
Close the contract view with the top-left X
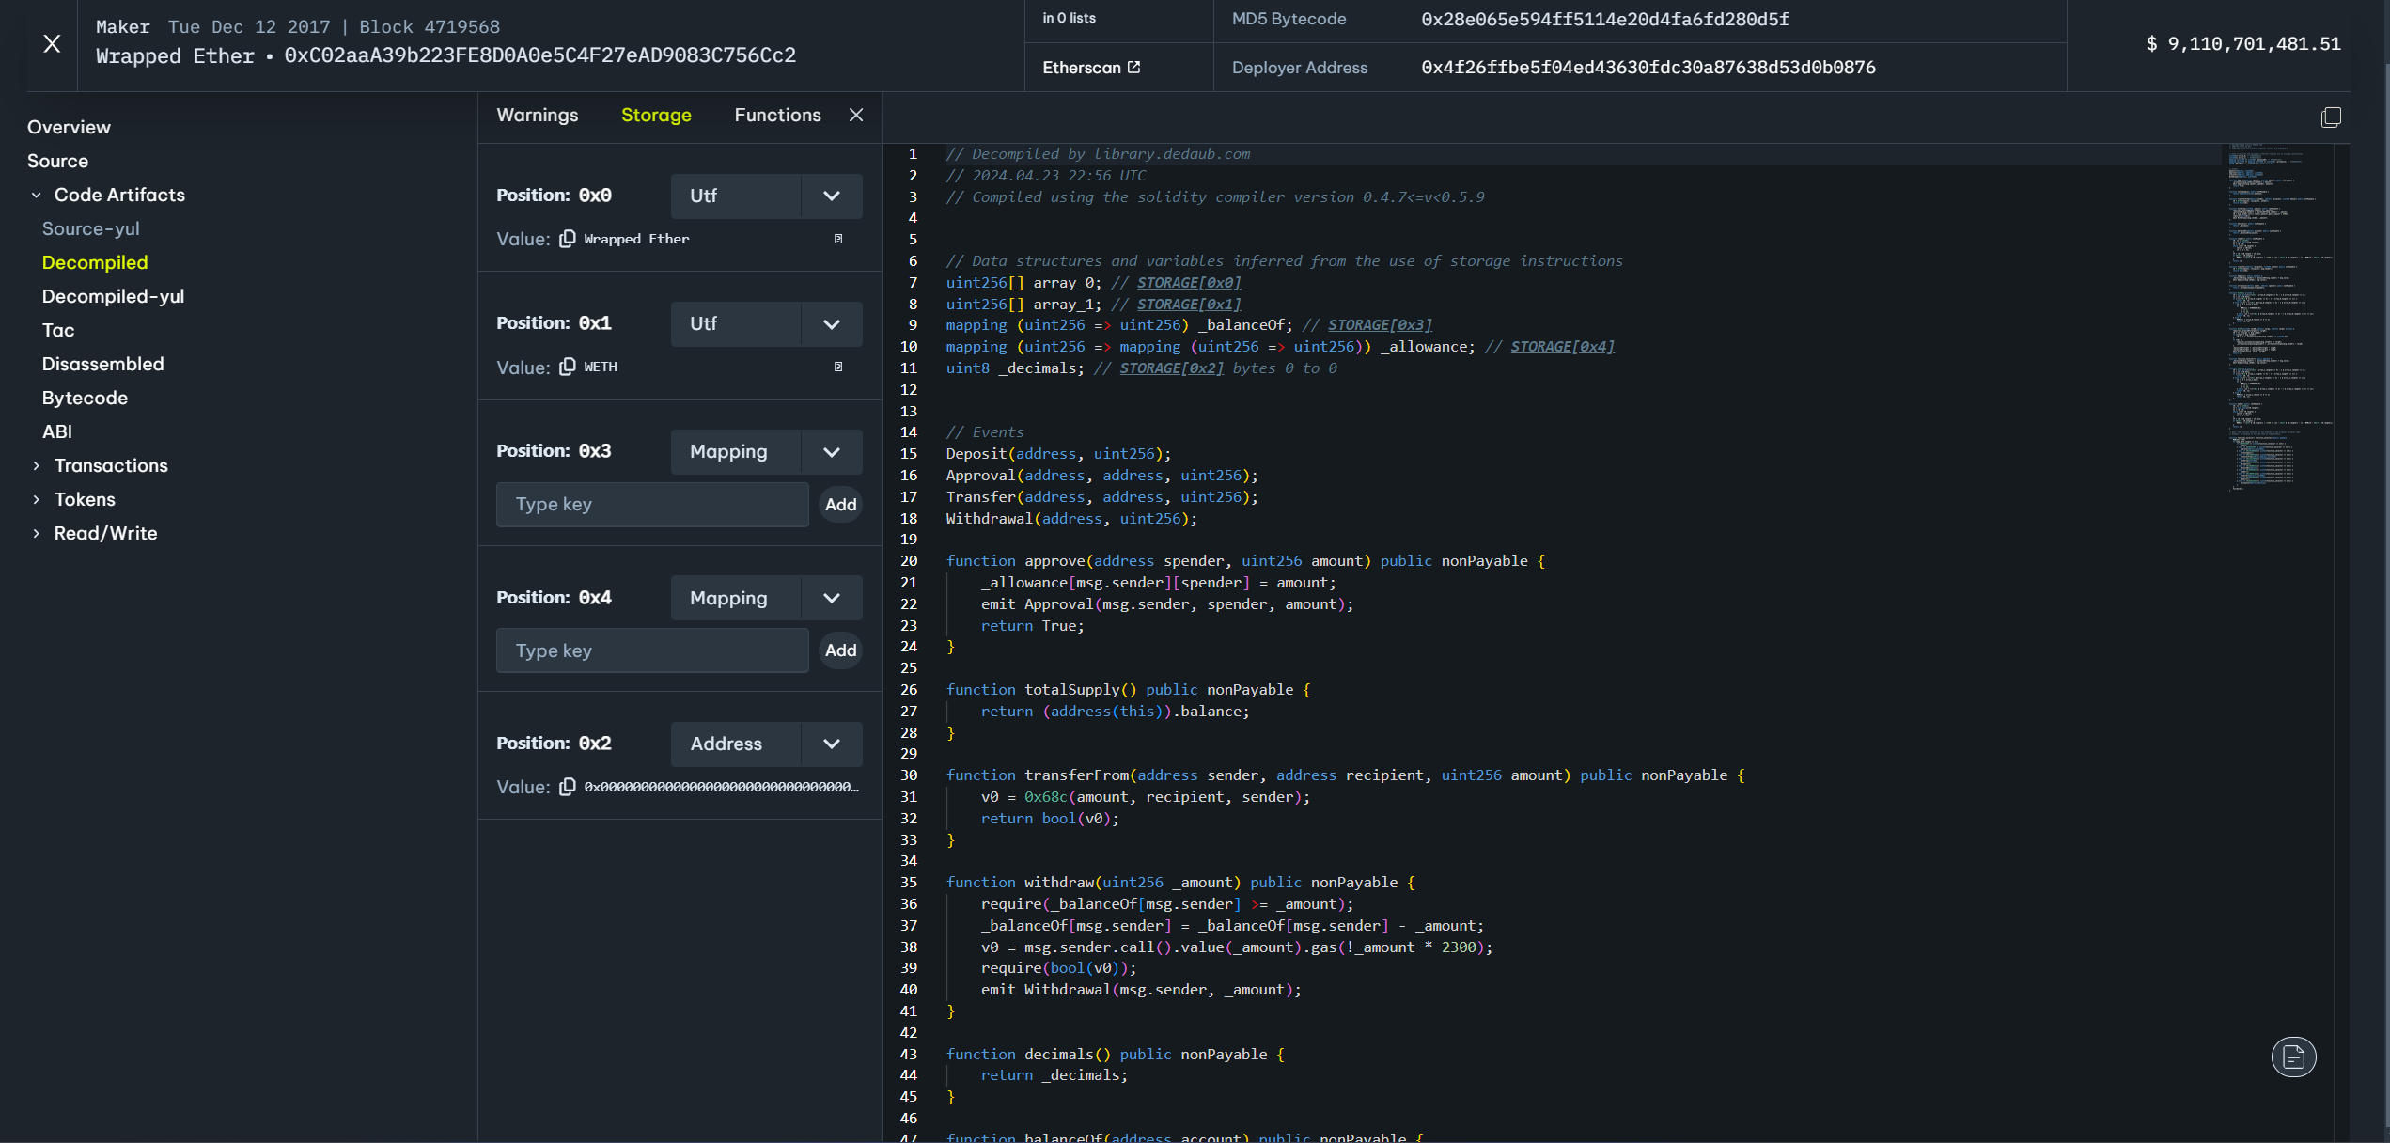(52, 44)
